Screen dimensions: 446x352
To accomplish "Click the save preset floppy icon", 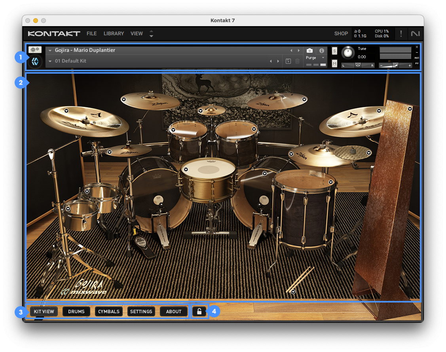I will 288,61.
